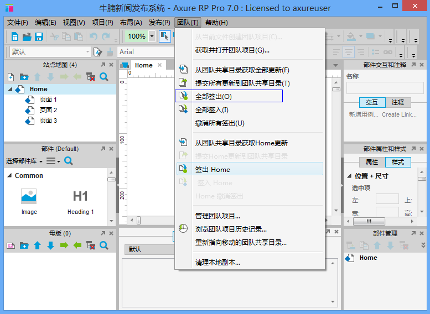This screenshot has height=314, width=430.
Task: Expand widget manager toolbar overflow chevron
Action: [423, 245]
